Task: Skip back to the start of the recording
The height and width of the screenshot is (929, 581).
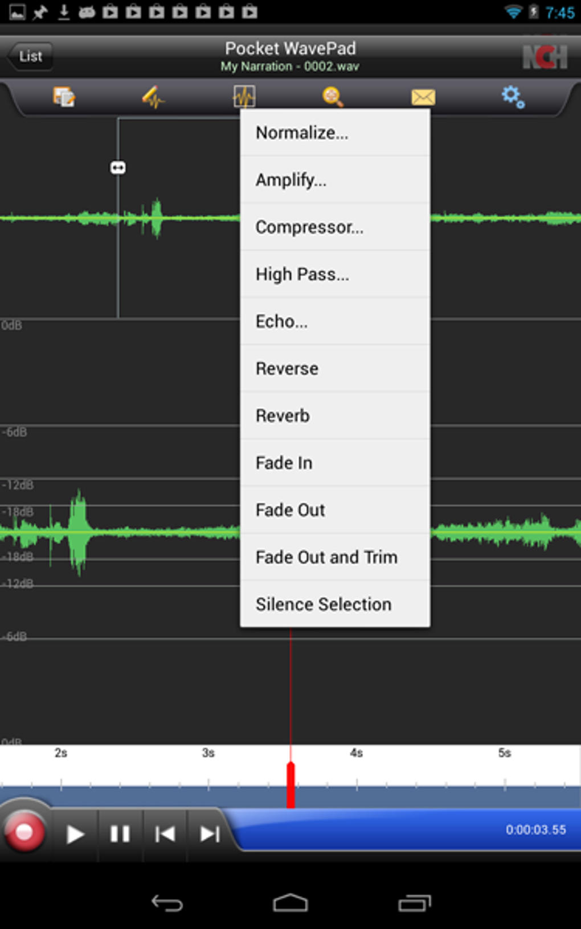Action: click(x=165, y=834)
